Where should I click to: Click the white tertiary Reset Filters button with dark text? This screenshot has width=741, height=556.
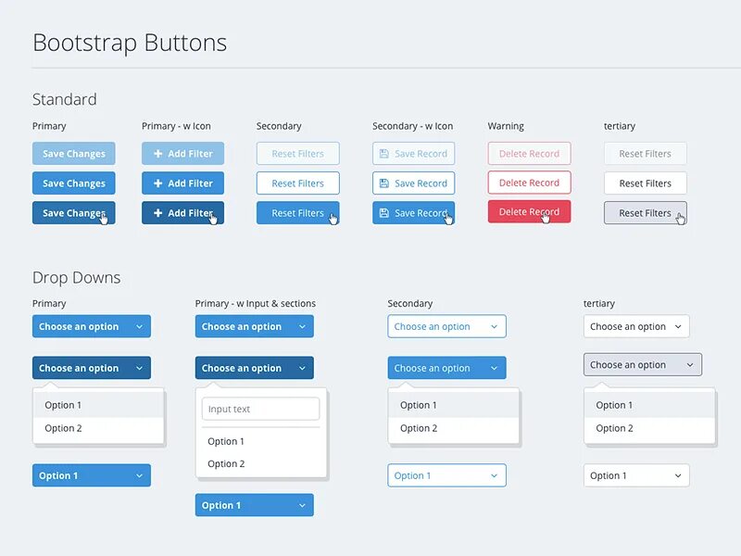[645, 183]
